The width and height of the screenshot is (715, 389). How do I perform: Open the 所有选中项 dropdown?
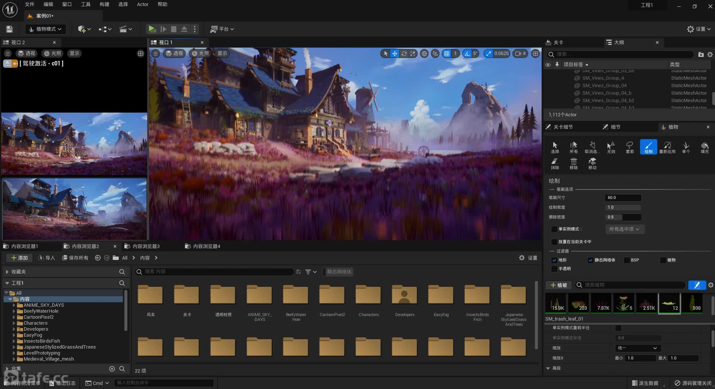click(625, 229)
